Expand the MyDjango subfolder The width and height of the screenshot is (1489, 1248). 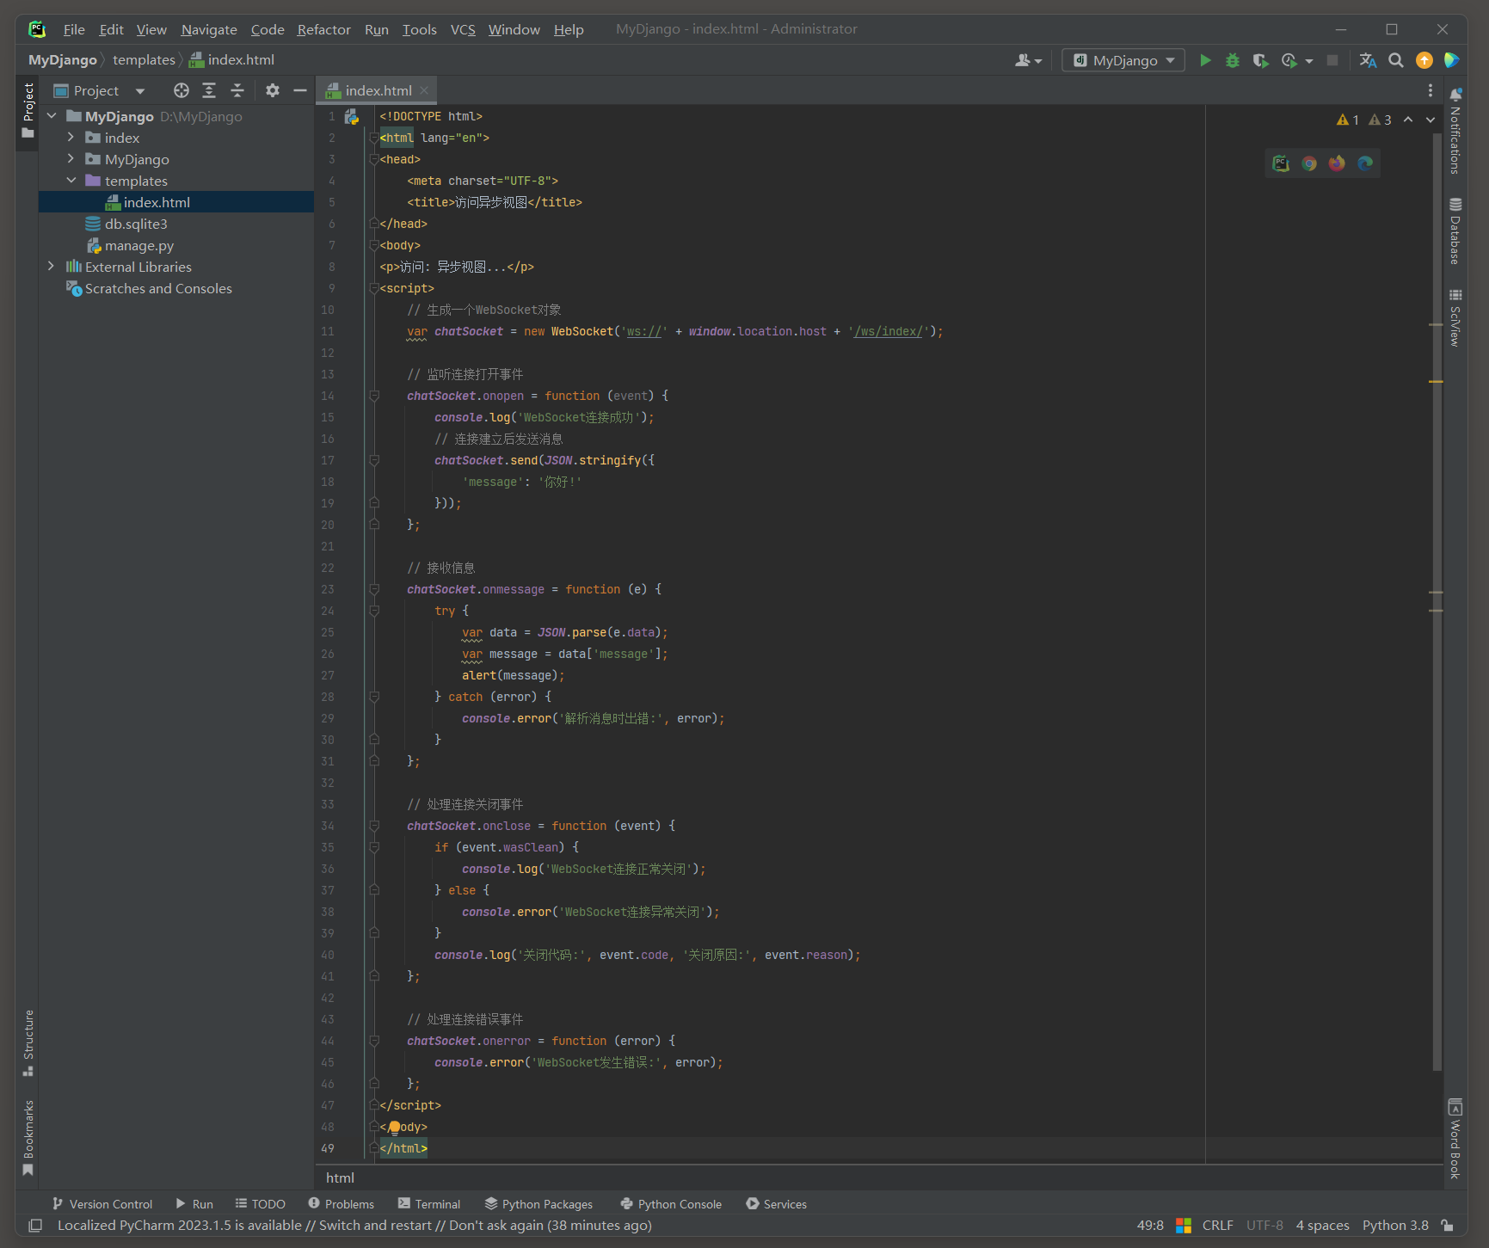(71, 159)
